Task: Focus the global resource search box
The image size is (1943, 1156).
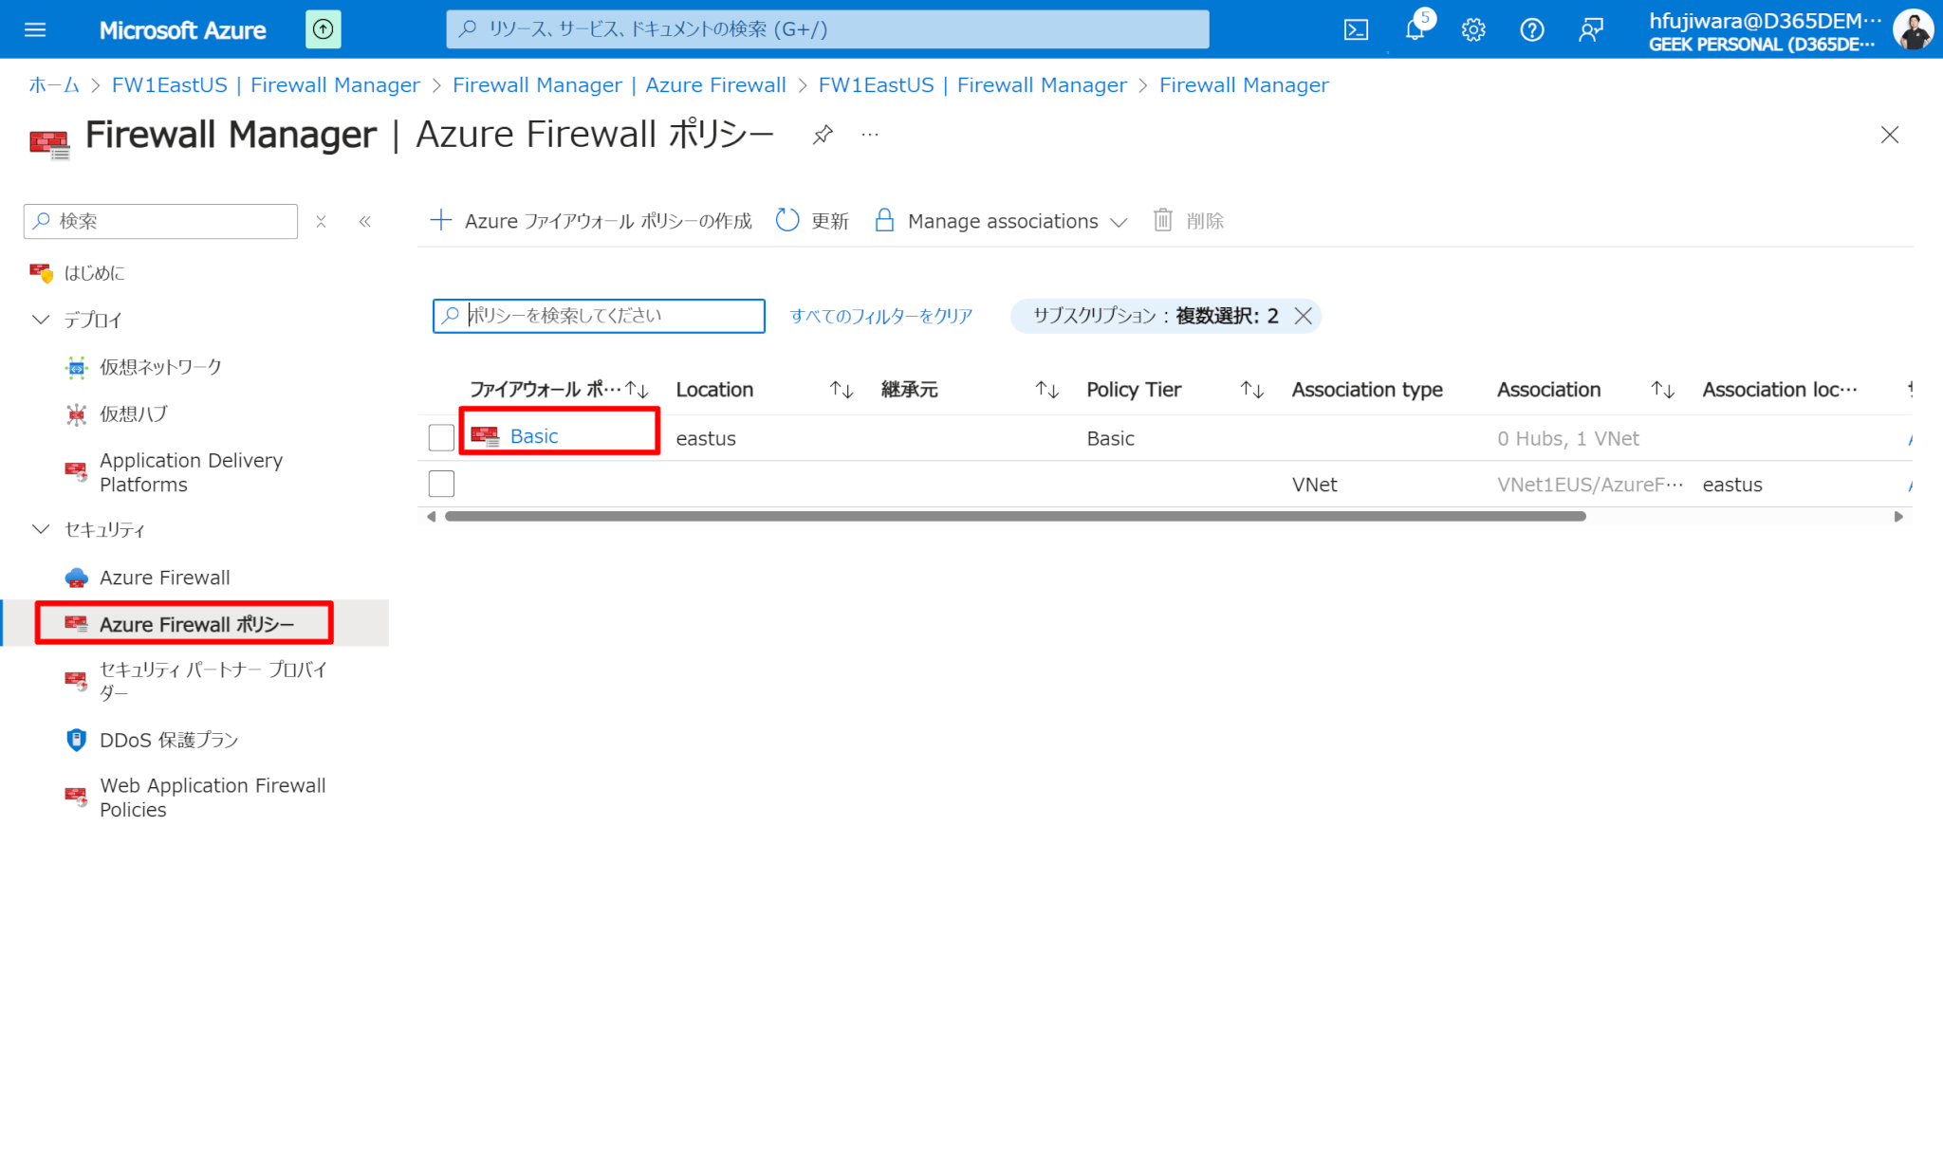Action: pos(827,29)
